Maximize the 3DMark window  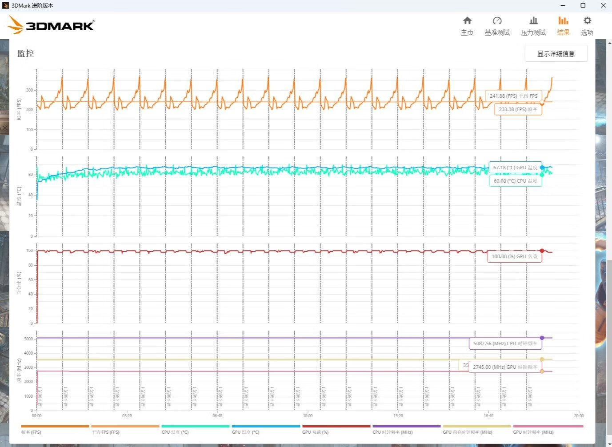(583, 5)
